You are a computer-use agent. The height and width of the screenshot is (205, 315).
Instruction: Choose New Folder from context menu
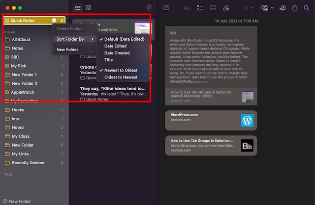click(67, 50)
